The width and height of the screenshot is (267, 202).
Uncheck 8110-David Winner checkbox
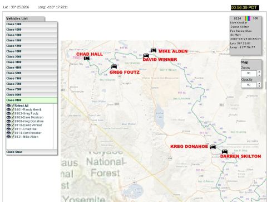(x=13, y=125)
